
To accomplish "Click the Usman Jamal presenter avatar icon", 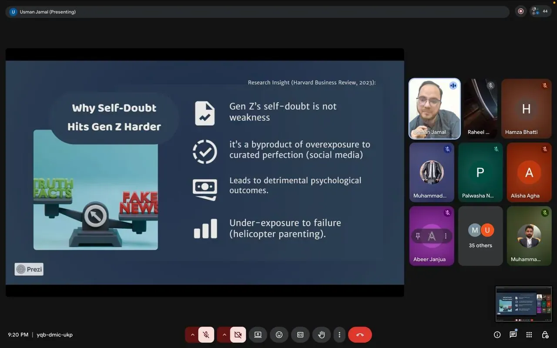I will pos(13,12).
